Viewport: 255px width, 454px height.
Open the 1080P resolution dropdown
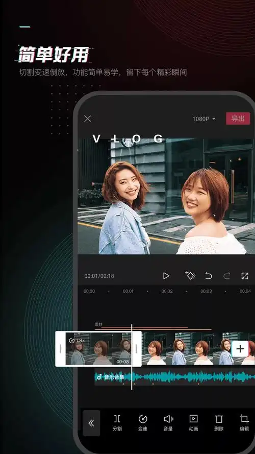point(204,118)
